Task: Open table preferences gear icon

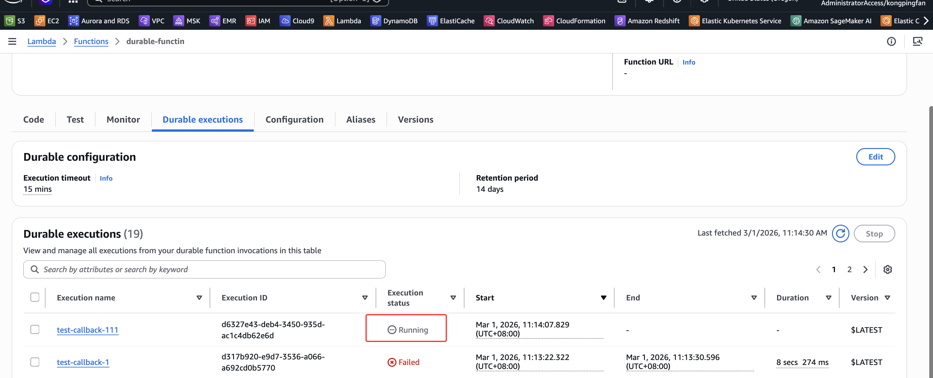Action: (887, 269)
